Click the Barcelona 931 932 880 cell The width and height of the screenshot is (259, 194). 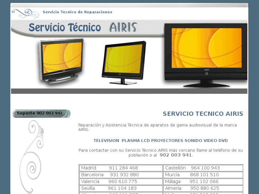[x=121, y=175]
